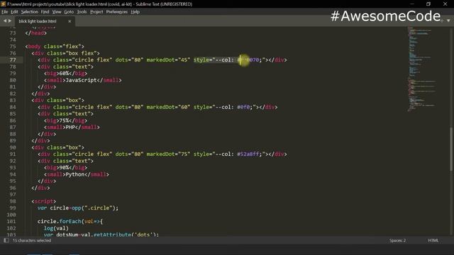Click the 75% text on line 86
The width and height of the screenshot is (454, 255).
coord(64,120)
